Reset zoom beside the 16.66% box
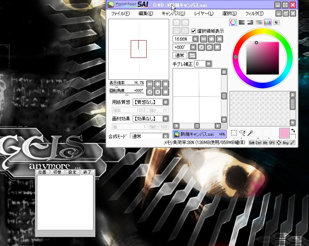 tap(220, 39)
